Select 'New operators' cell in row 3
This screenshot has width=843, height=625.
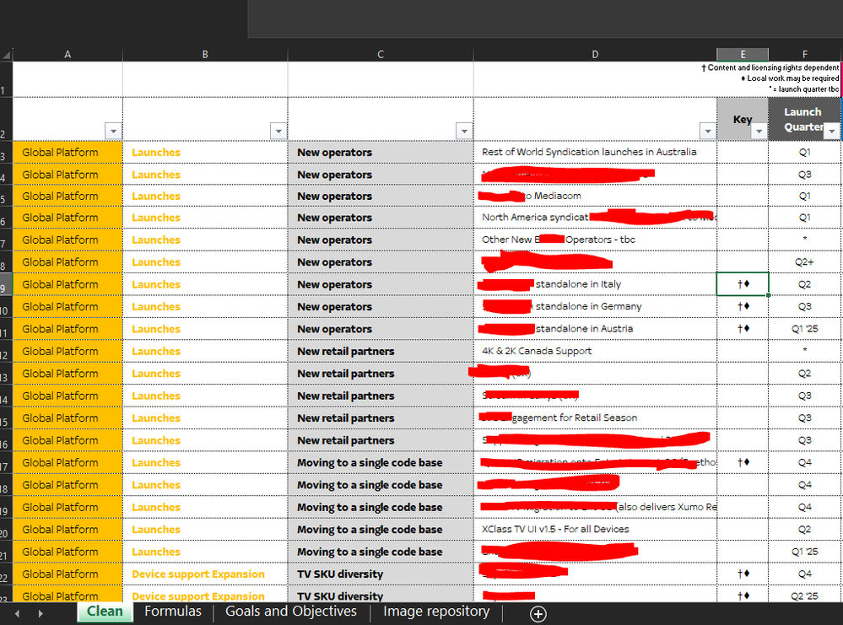point(381,153)
